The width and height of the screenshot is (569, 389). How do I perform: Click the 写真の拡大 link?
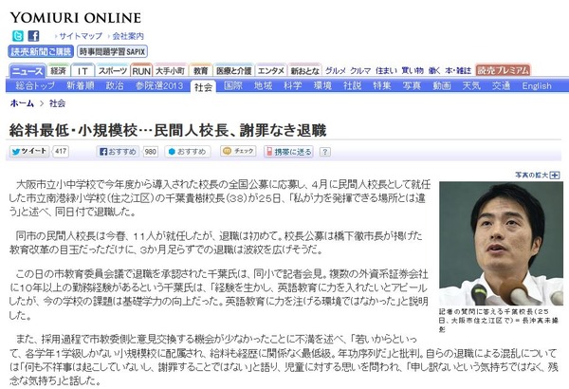click(531, 176)
